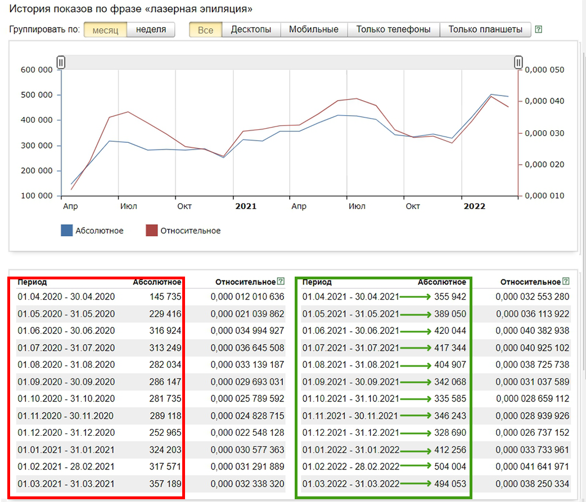Click the Относительное legend label
586x502 pixels.
pyautogui.click(x=191, y=231)
